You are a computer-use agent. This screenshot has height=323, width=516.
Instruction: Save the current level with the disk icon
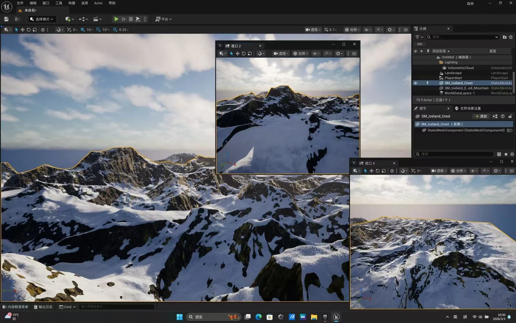pos(6,19)
